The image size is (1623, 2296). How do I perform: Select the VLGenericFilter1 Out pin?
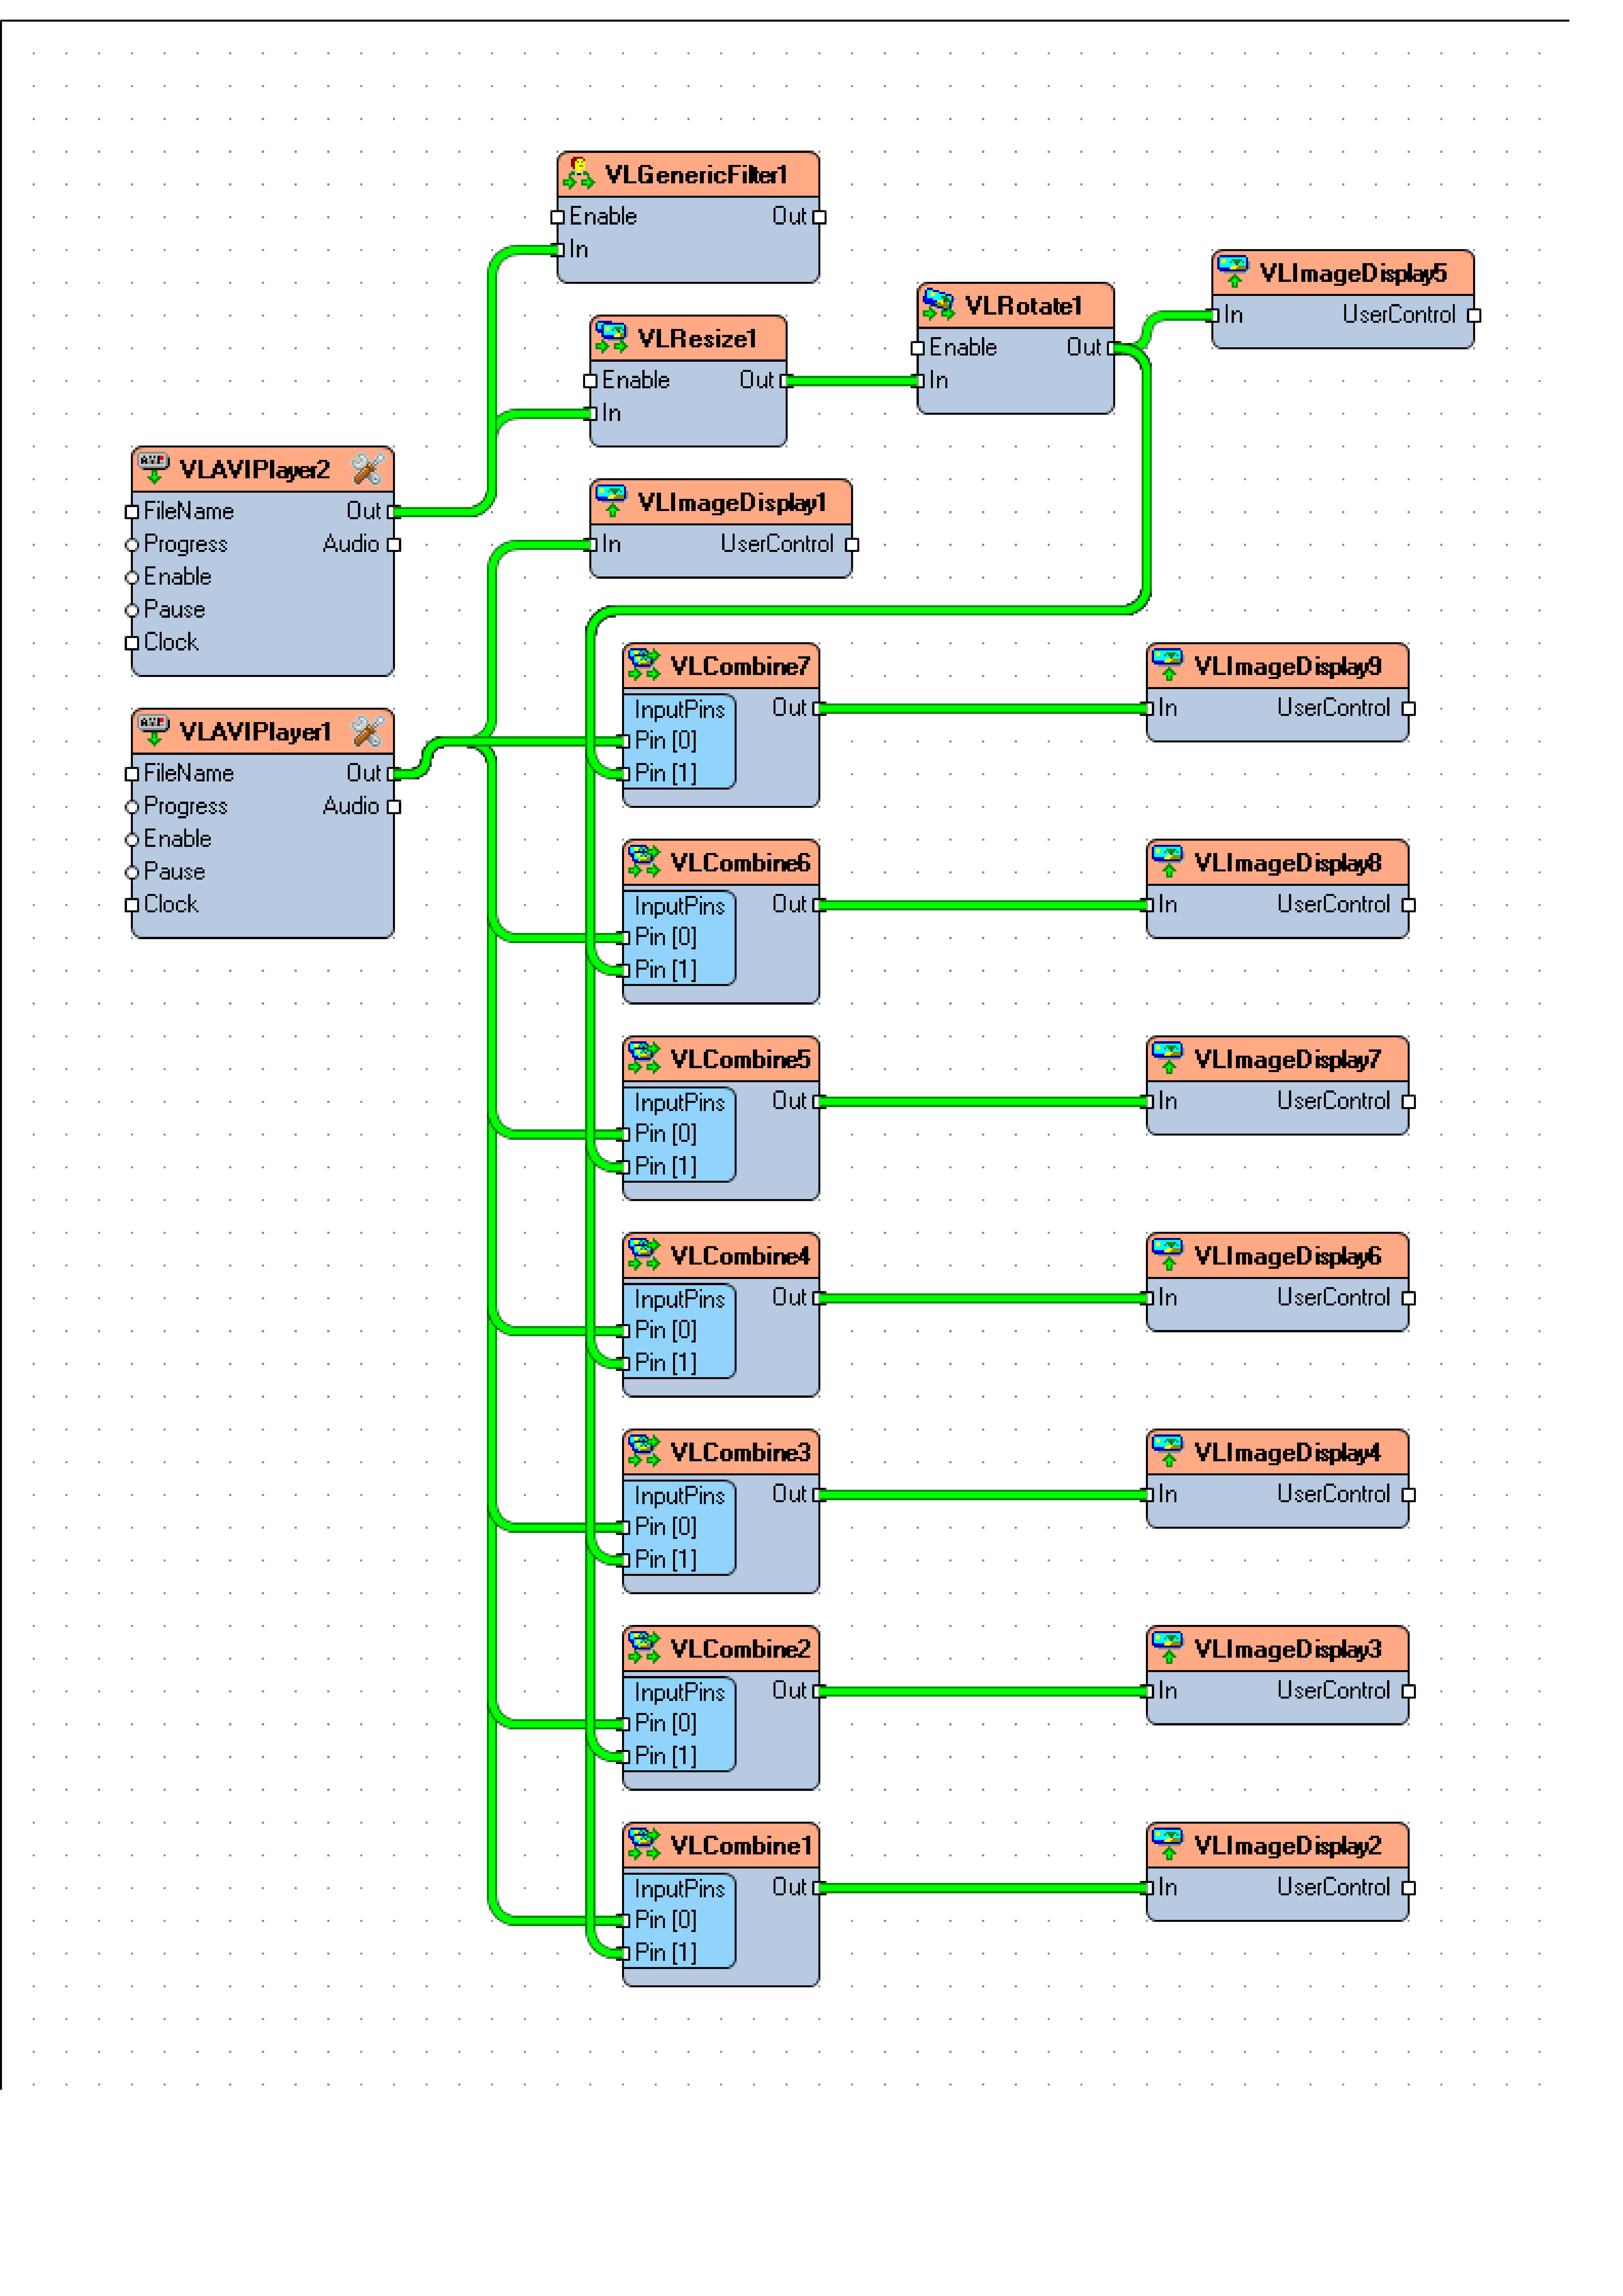(x=819, y=217)
